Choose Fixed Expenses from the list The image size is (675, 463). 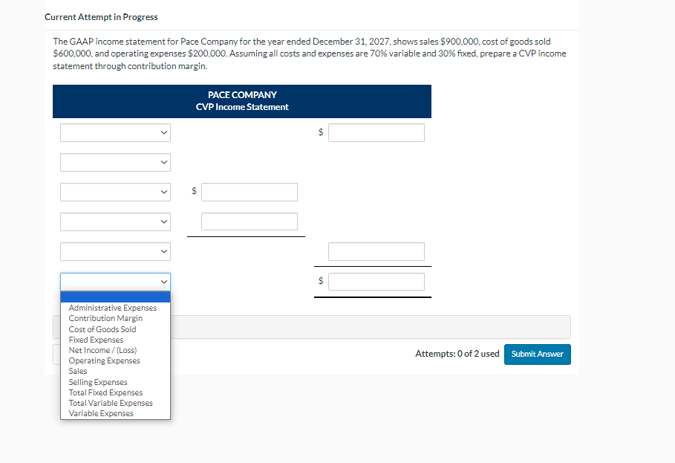[x=95, y=340]
